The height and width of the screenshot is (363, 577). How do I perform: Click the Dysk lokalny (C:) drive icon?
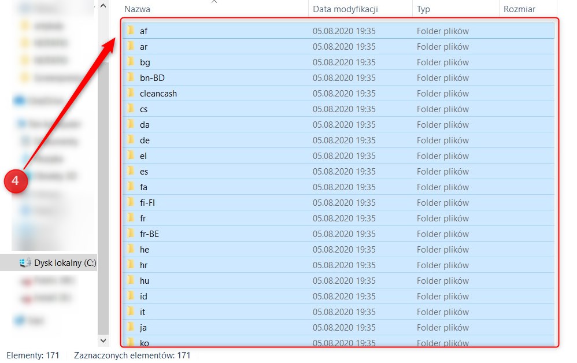[x=25, y=262]
